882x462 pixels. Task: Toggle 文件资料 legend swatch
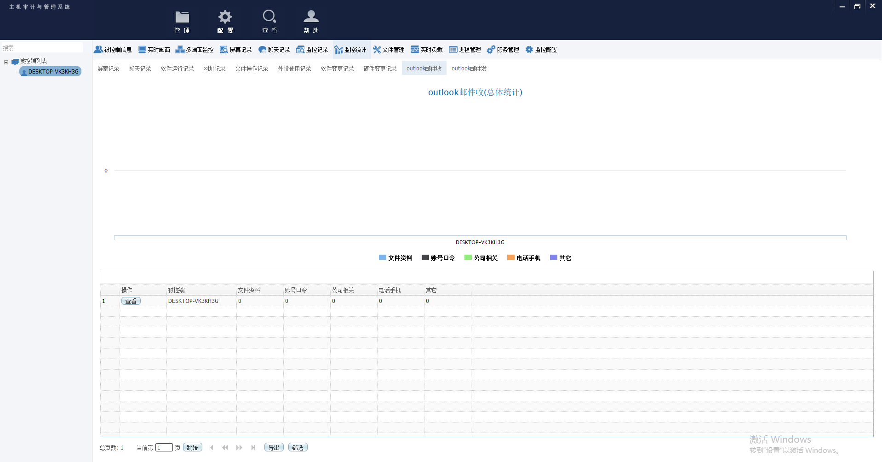point(383,258)
